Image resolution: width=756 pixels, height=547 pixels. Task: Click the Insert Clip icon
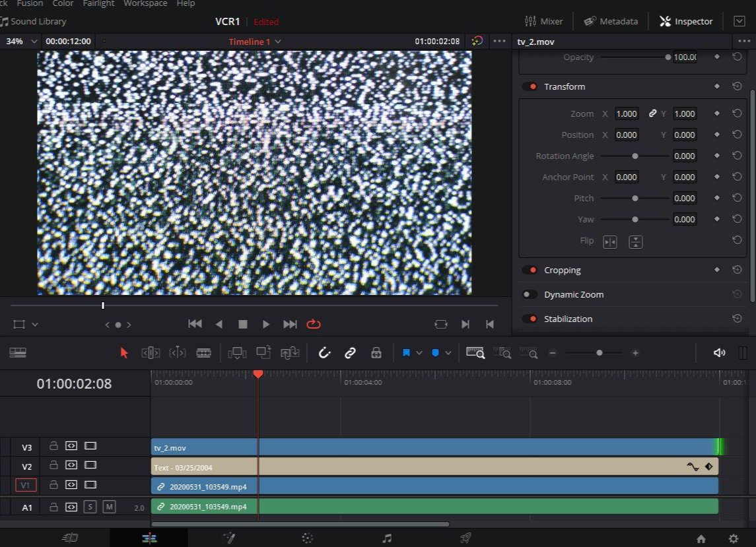[237, 353]
